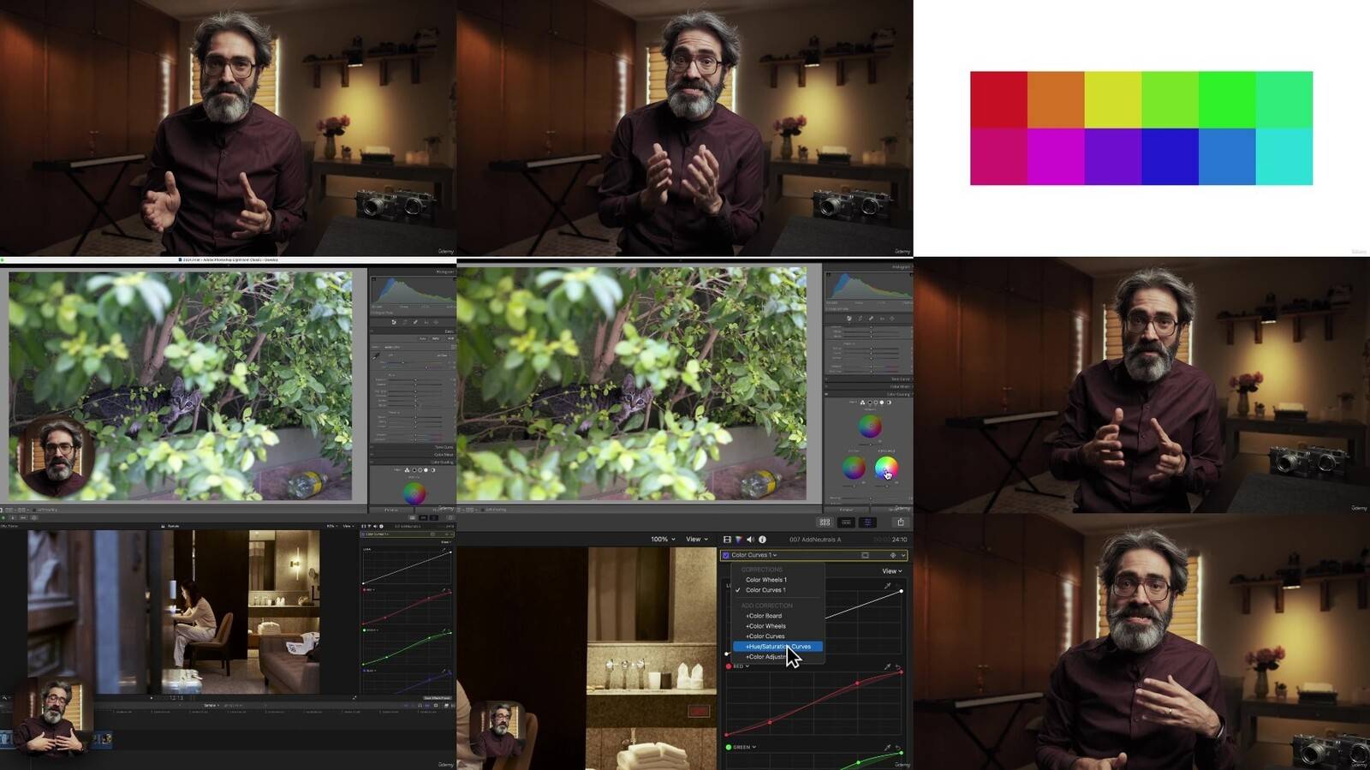Screen dimensions: 1370x770
Task: Click the Midtones color wheel above the other two
Action: (870, 426)
